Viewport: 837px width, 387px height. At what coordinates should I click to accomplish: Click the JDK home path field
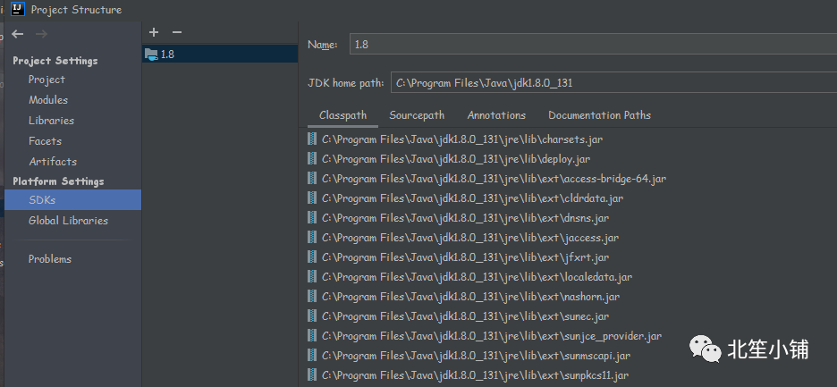[613, 83]
